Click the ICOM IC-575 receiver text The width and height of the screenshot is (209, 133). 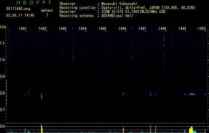pyautogui.click(x=133, y=12)
